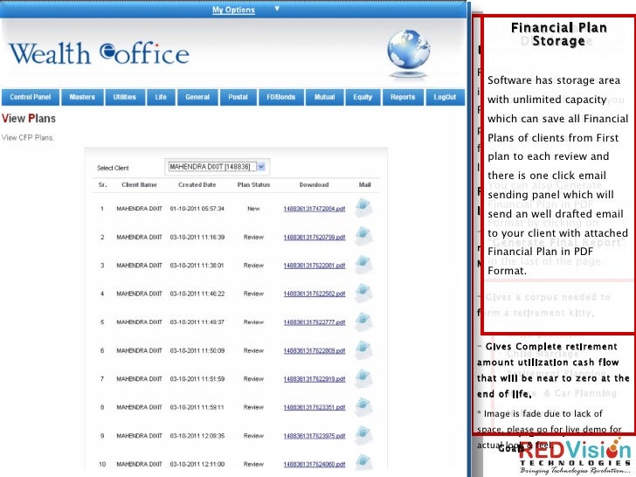Download PDF for plan row 5
This screenshot has height=477, width=636.
tap(315, 322)
